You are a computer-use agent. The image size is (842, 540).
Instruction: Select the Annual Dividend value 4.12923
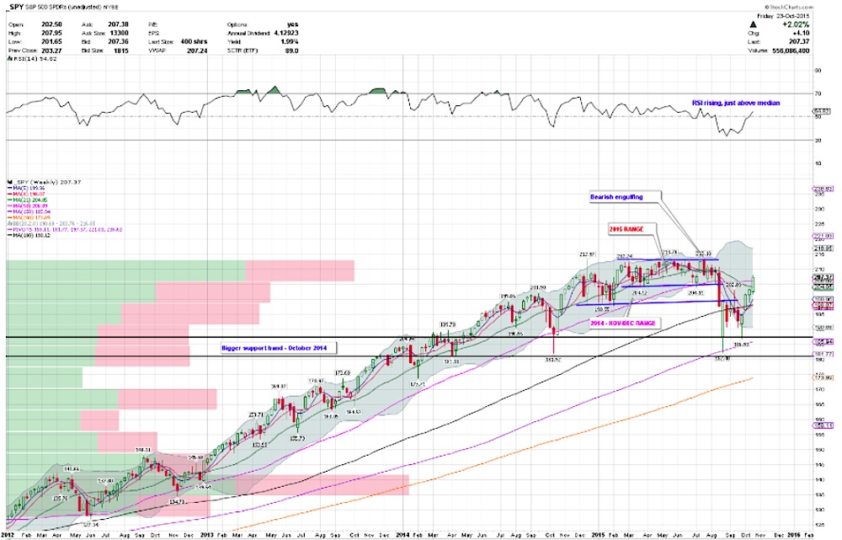point(285,33)
